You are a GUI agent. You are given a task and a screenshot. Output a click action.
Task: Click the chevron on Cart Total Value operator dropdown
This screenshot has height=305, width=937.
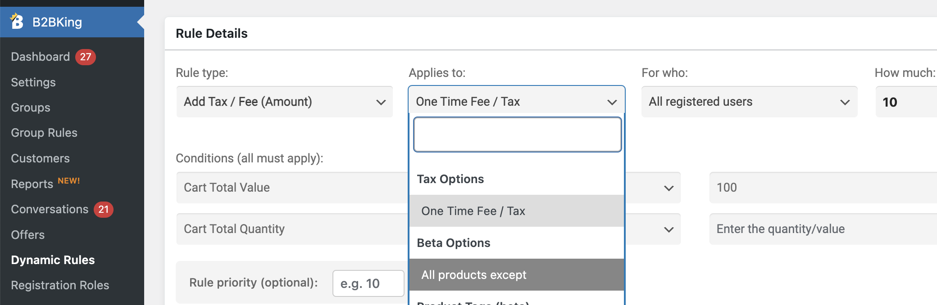pyautogui.click(x=669, y=188)
